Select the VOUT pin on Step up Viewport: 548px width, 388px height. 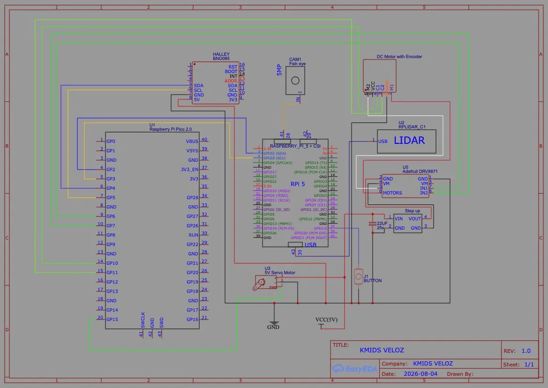415,219
